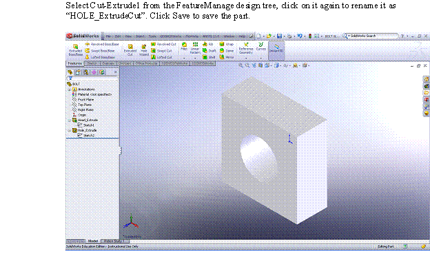Undo with the blue arrow icon
430x261 pixels.
point(300,36)
